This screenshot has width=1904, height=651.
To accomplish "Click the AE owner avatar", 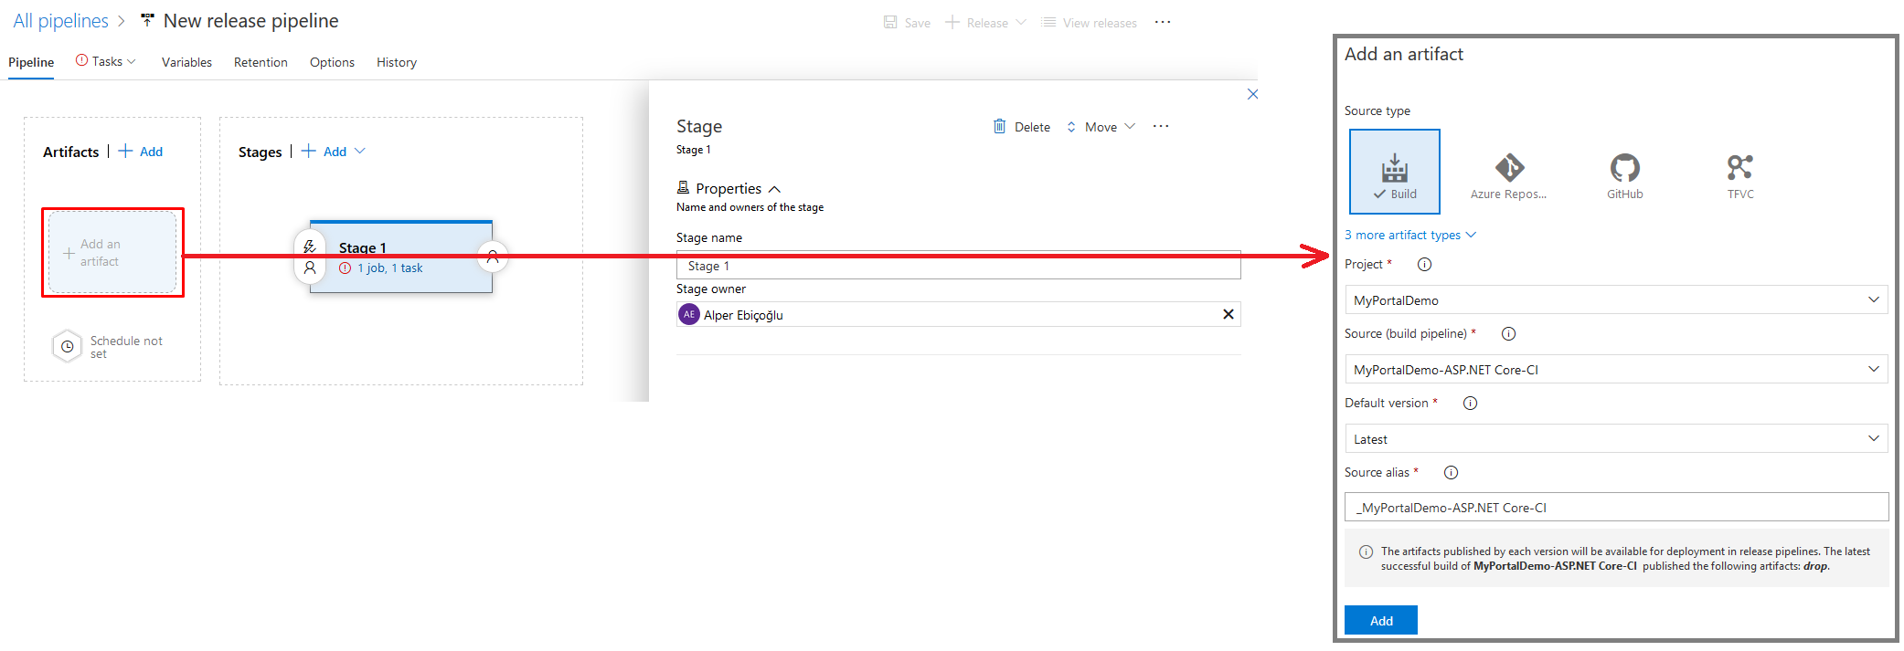I will (689, 314).
